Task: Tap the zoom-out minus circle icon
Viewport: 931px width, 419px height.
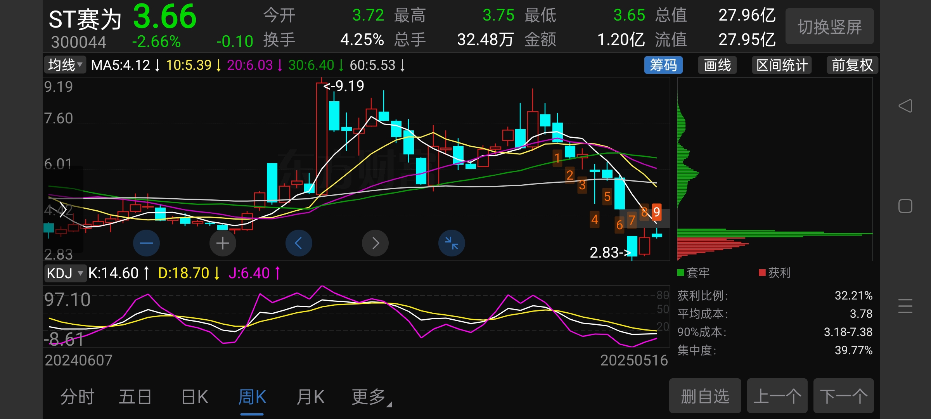Action: coord(146,243)
